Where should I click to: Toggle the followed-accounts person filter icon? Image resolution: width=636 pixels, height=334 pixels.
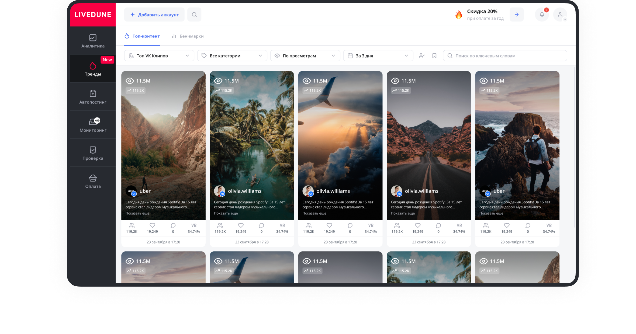coord(422,56)
